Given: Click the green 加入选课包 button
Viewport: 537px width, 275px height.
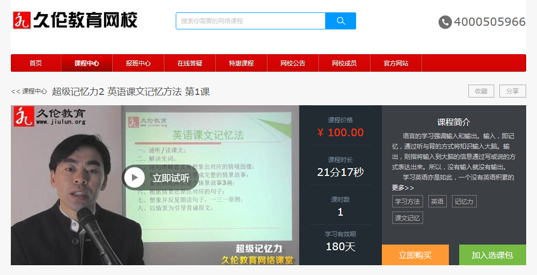Looking at the screenshot, I should (492, 255).
